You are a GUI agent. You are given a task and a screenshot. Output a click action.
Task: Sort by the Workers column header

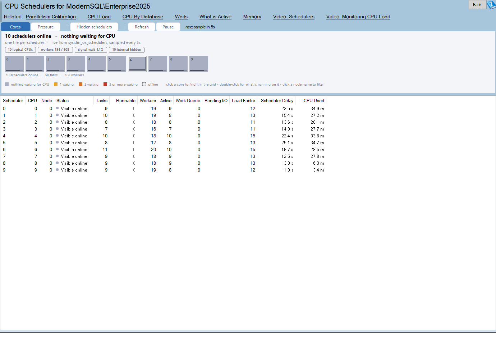pyautogui.click(x=148, y=101)
